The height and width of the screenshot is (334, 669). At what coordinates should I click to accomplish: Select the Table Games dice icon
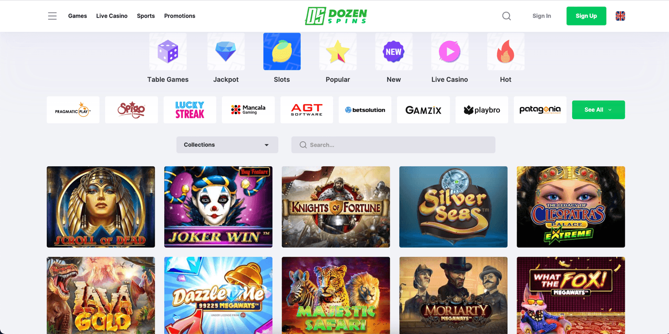[x=168, y=51]
